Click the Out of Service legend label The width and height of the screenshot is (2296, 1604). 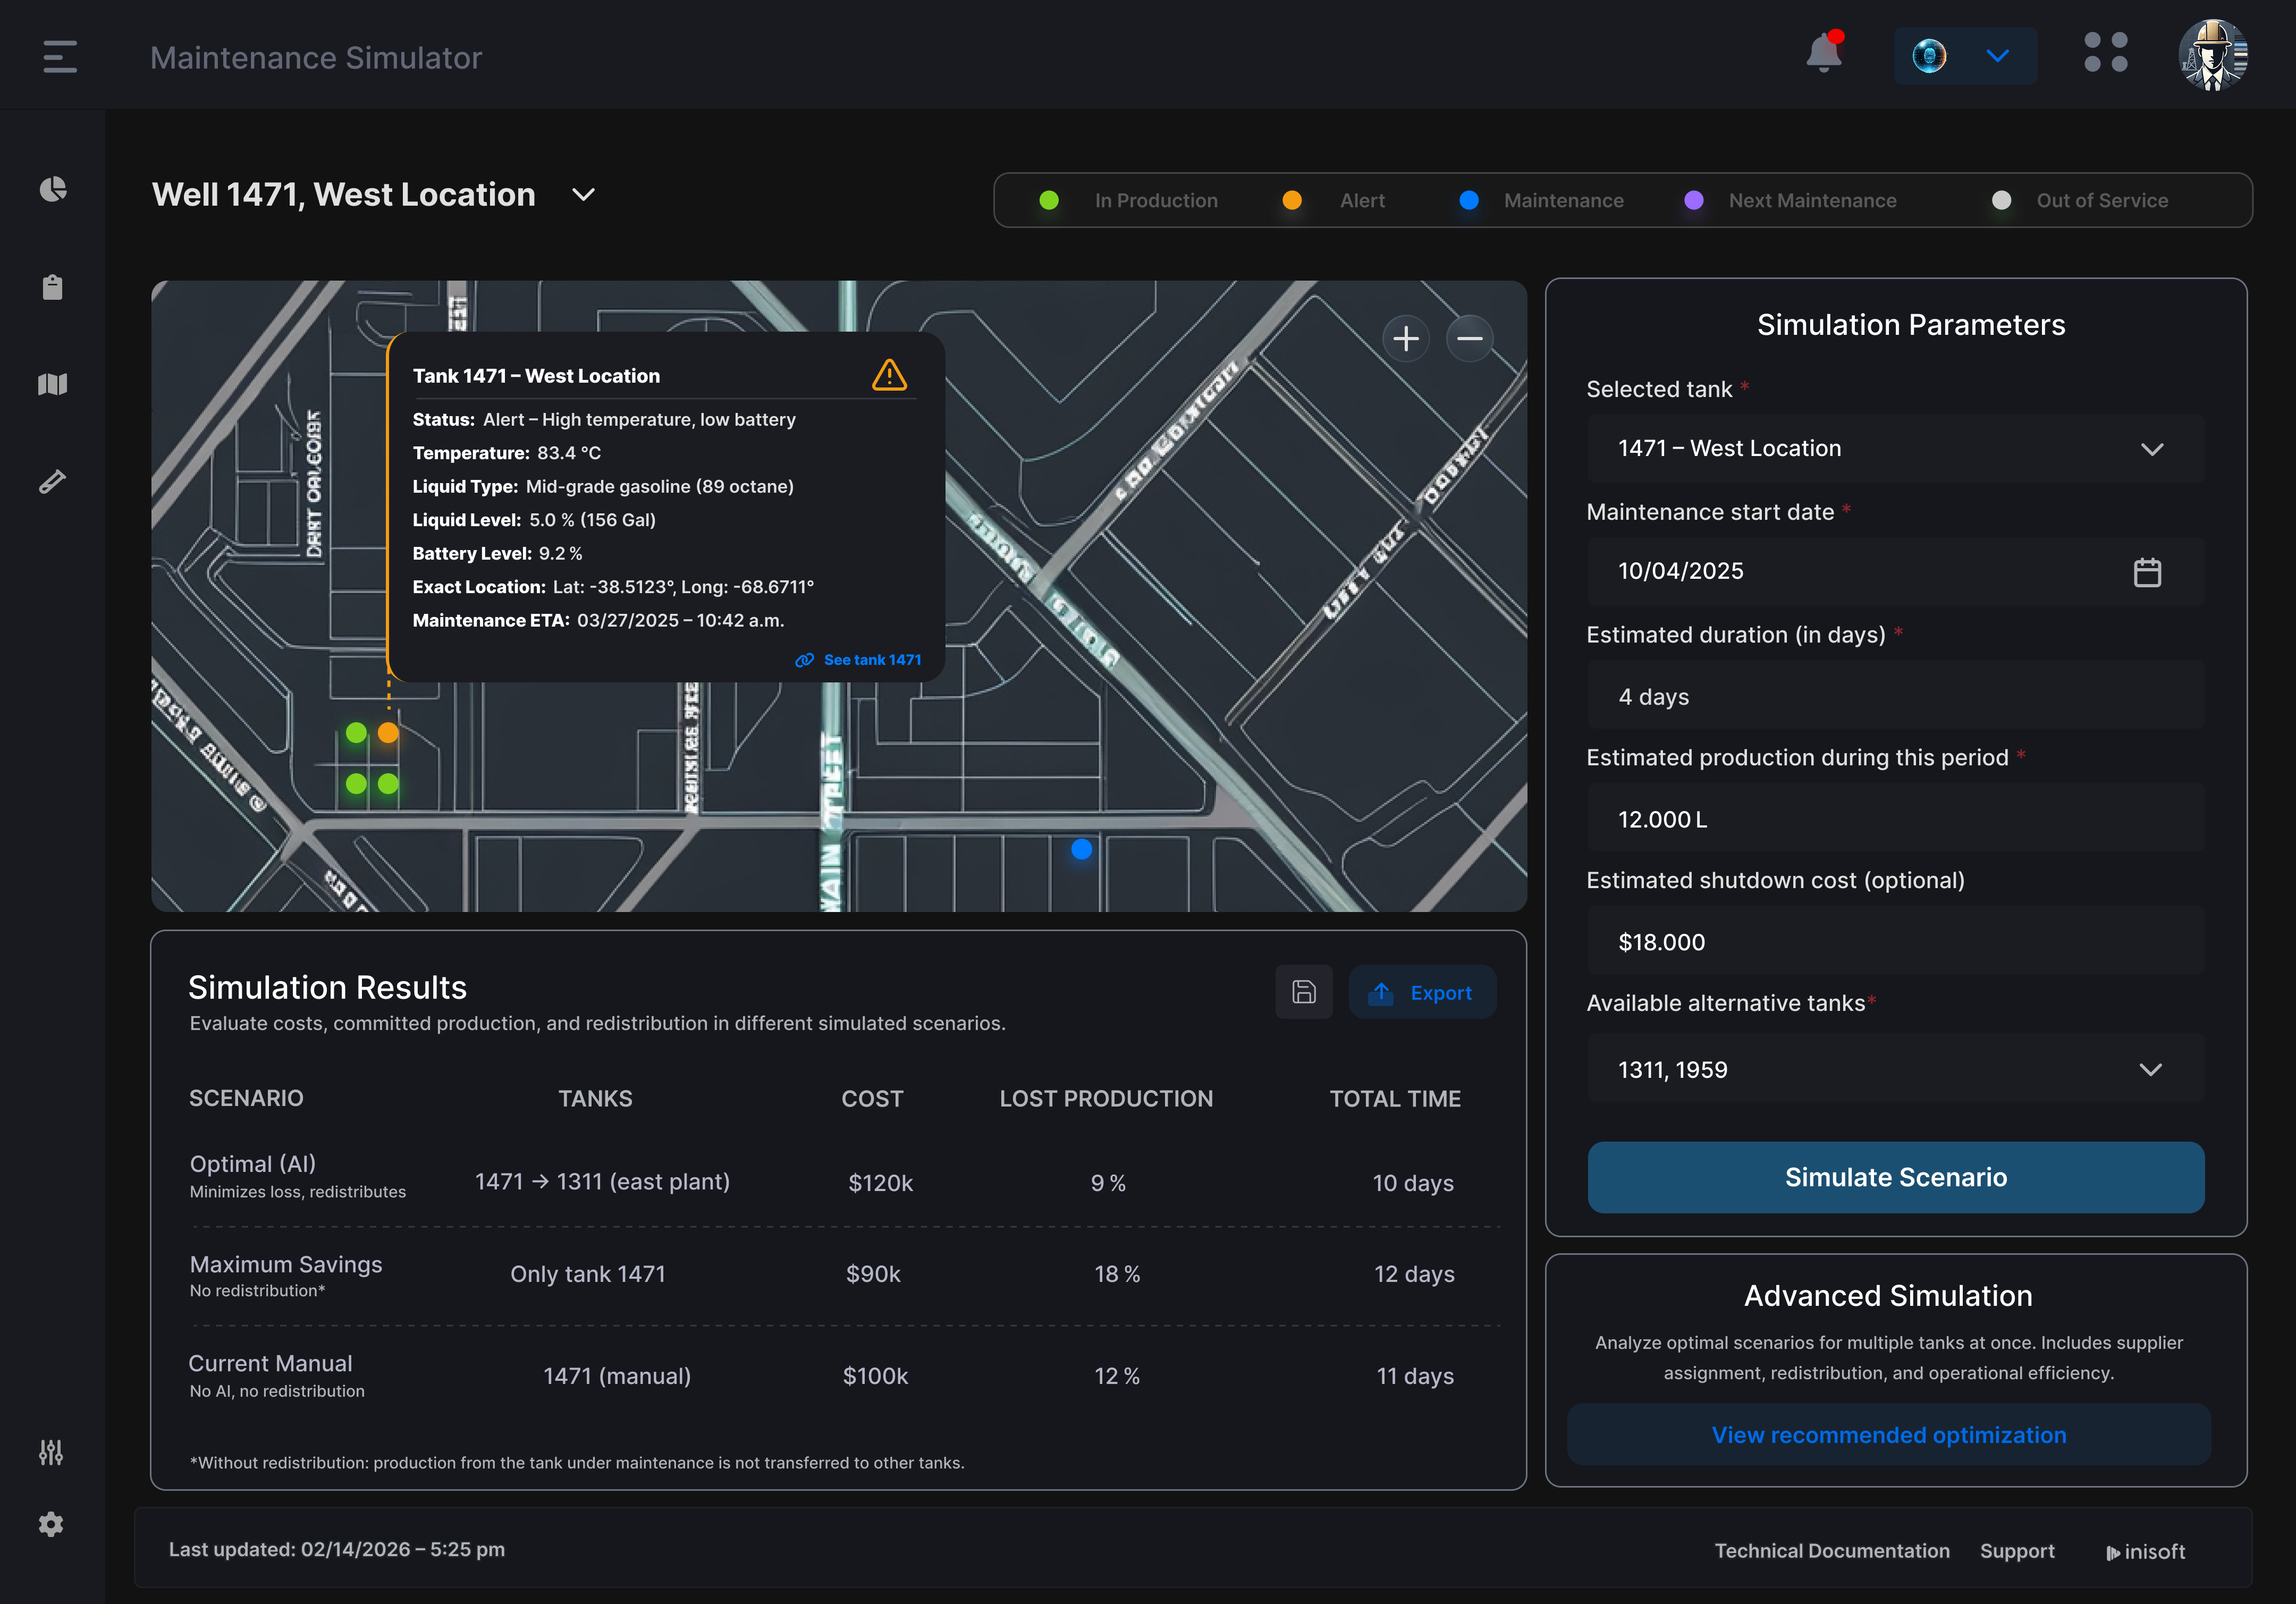[x=2102, y=200]
